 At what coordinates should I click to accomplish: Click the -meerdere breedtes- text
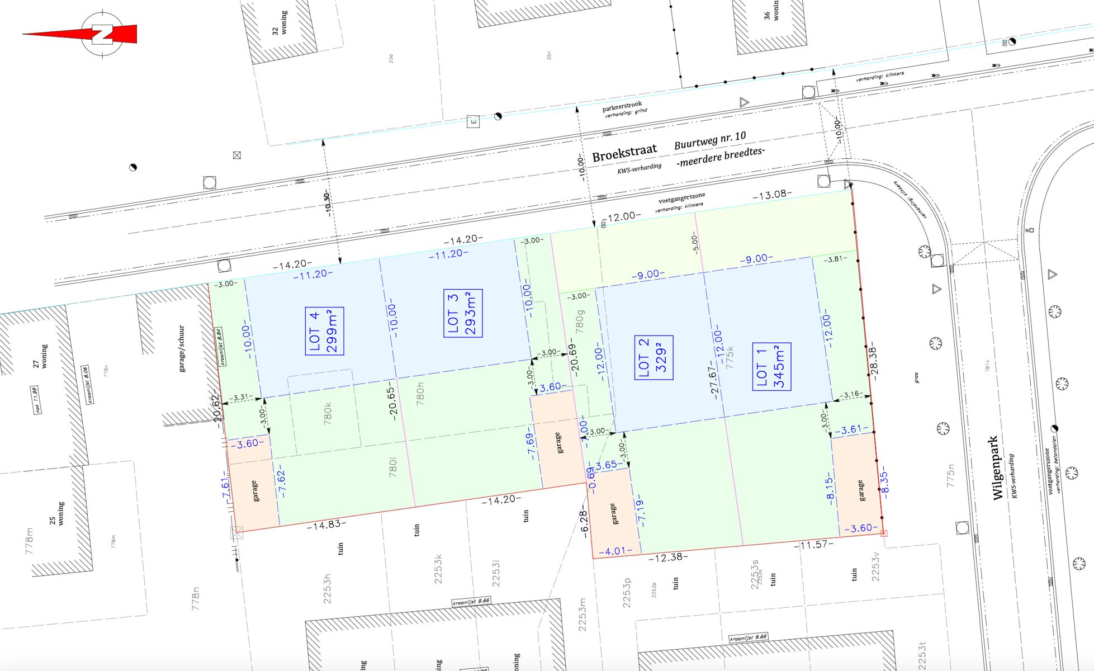tap(720, 157)
